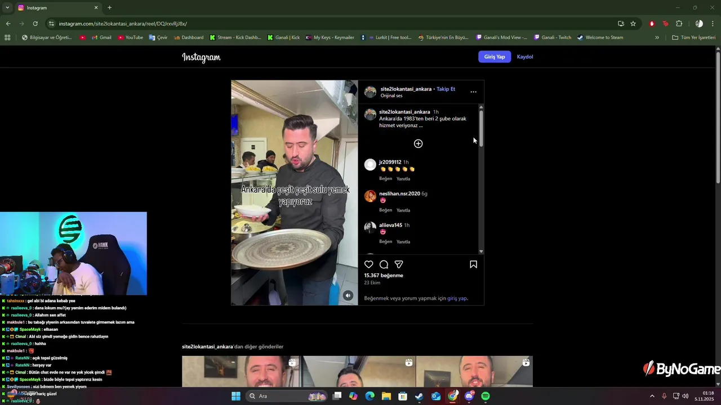Open the Welcome to Steam bookmark

point(599,38)
